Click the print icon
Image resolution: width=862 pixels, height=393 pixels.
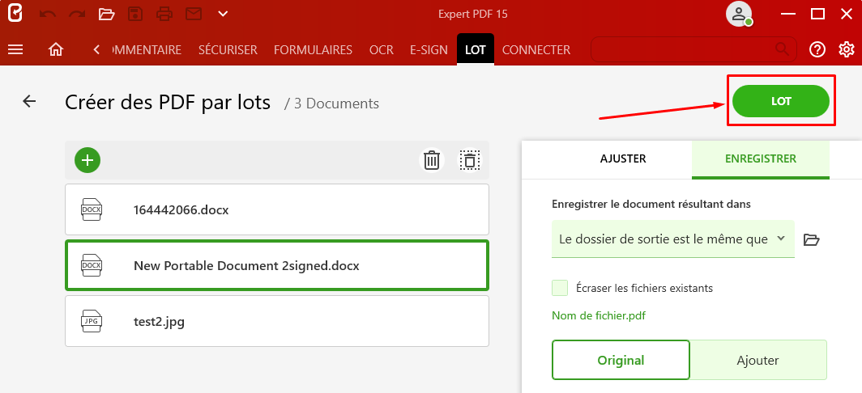pyautogui.click(x=164, y=15)
